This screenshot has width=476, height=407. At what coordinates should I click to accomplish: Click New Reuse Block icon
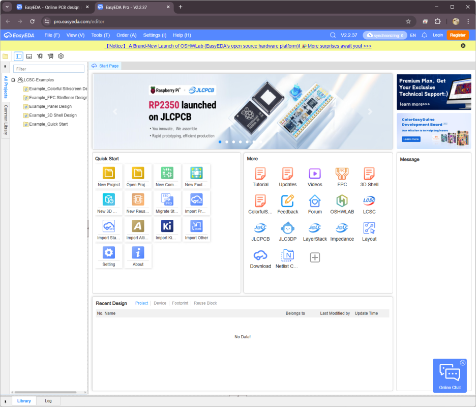(x=138, y=200)
